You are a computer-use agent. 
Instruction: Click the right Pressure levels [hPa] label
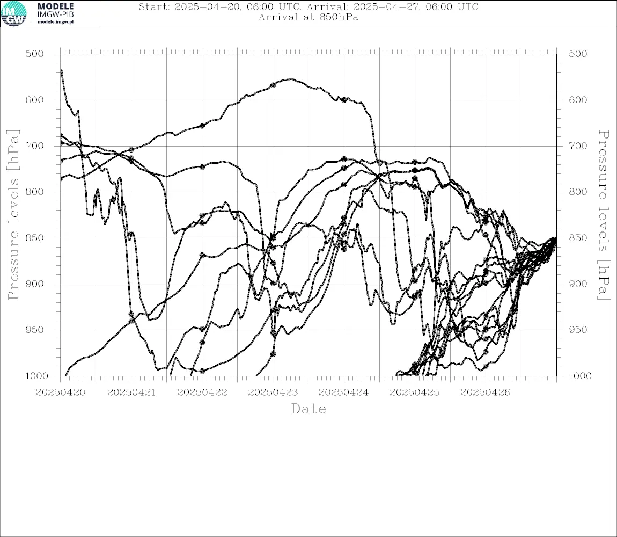pos(604,215)
